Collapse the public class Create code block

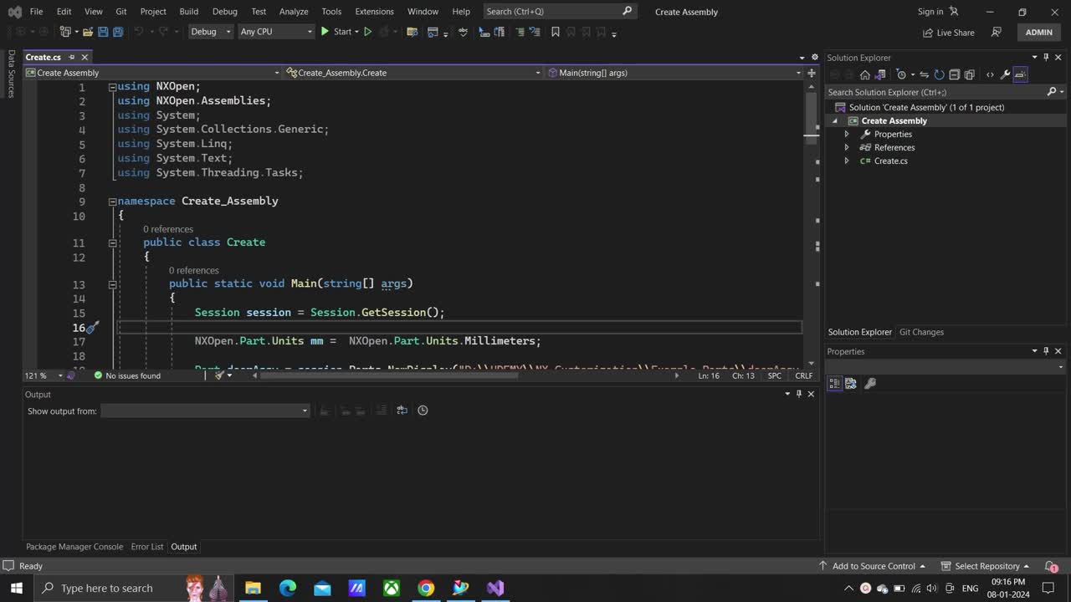(x=112, y=242)
